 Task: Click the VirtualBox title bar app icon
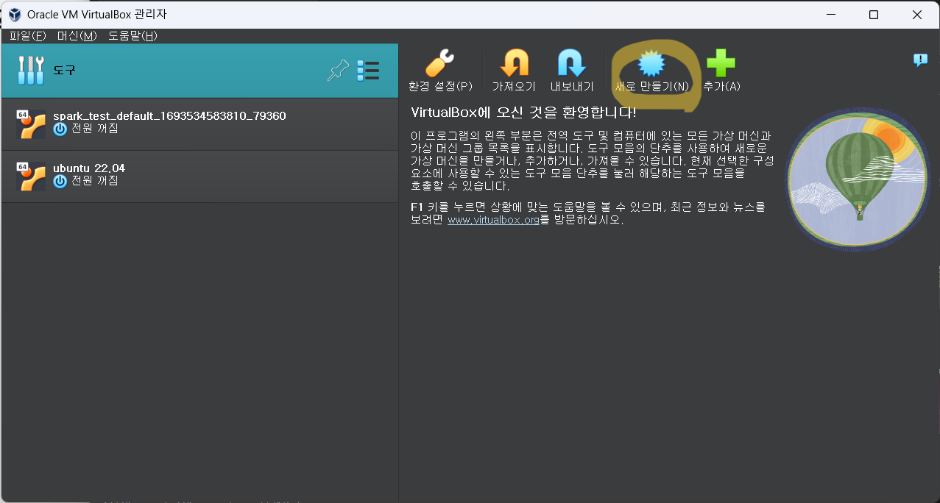click(x=15, y=15)
